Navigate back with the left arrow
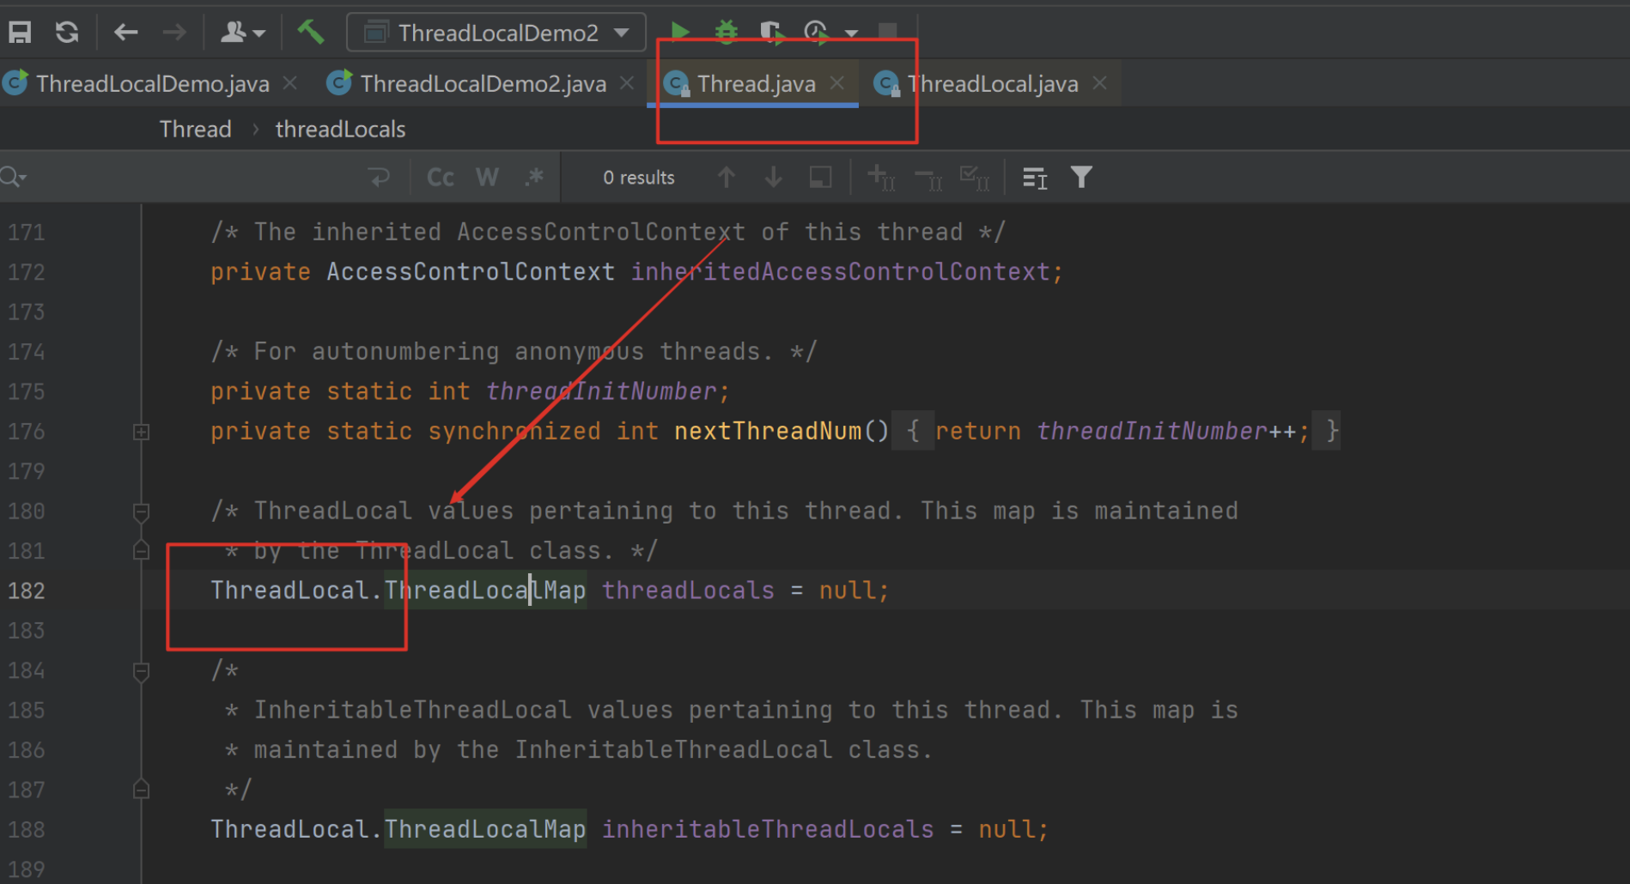The image size is (1630, 884). click(x=125, y=33)
